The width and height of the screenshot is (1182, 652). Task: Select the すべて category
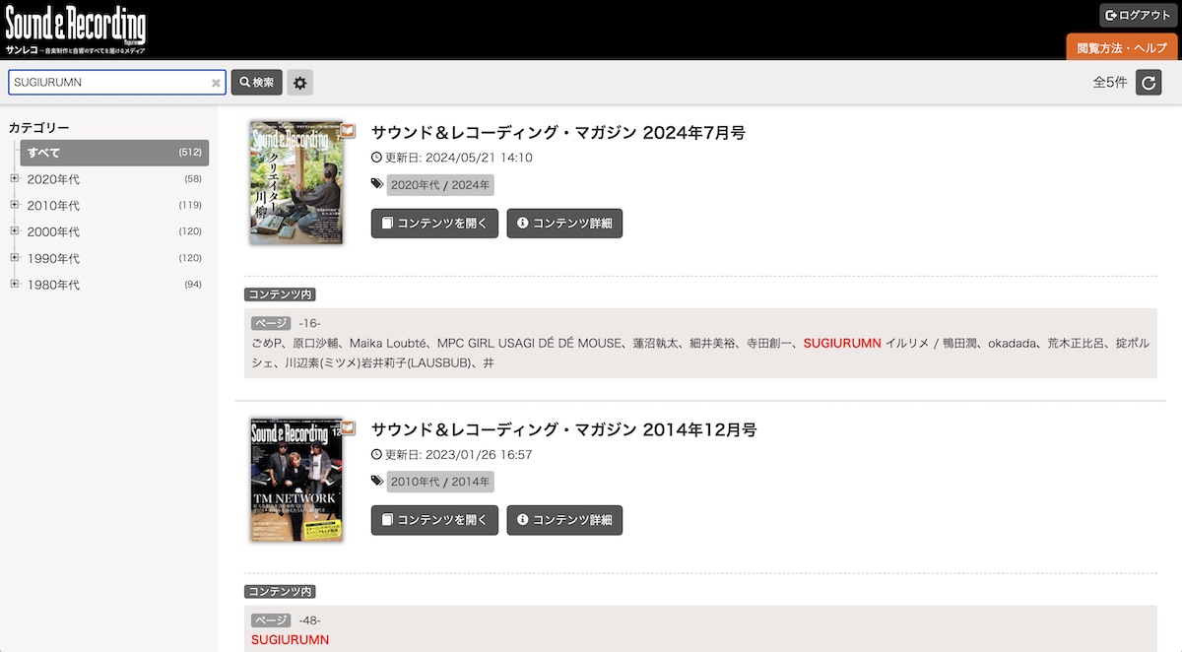114,153
